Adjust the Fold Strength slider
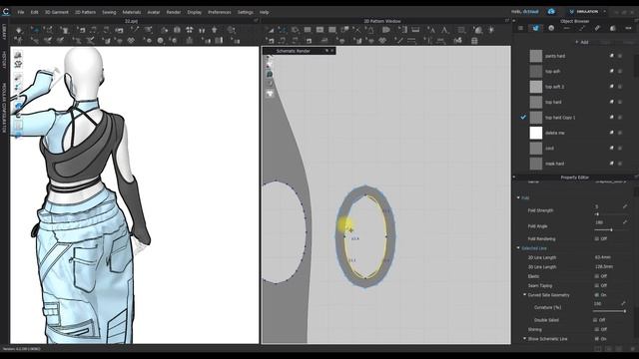 point(610,214)
